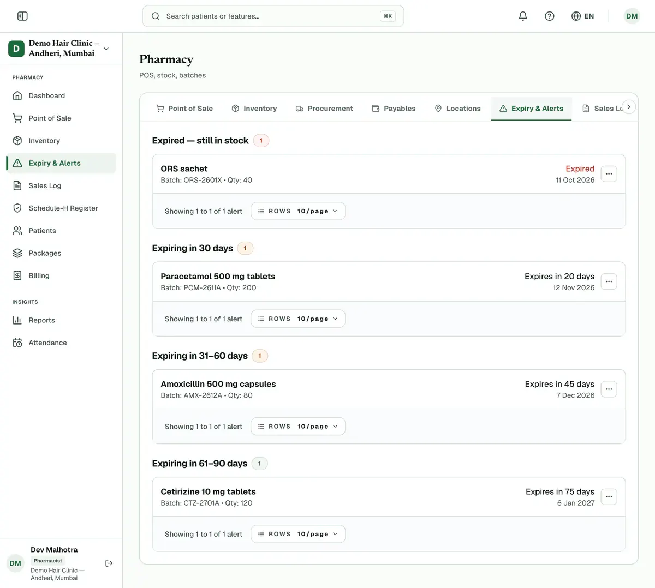Switch to the Point of Sale tab

pyautogui.click(x=184, y=109)
